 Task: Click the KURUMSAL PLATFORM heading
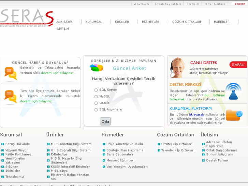pyautogui.click(x=191, y=109)
